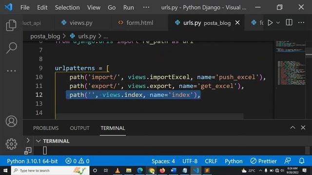Open Sublime Text from taskbar
Viewport: 312px width, 175px height.
[207, 171]
